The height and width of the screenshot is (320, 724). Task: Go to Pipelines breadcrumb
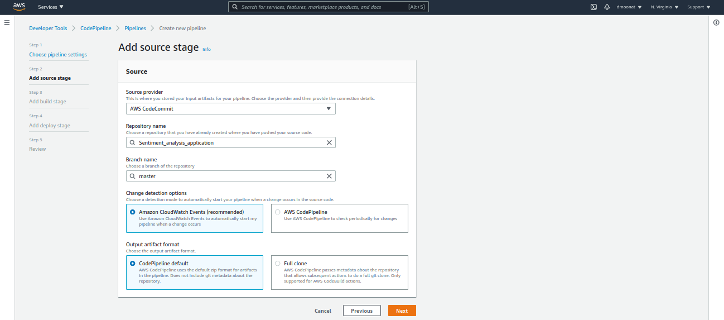click(x=136, y=28)
